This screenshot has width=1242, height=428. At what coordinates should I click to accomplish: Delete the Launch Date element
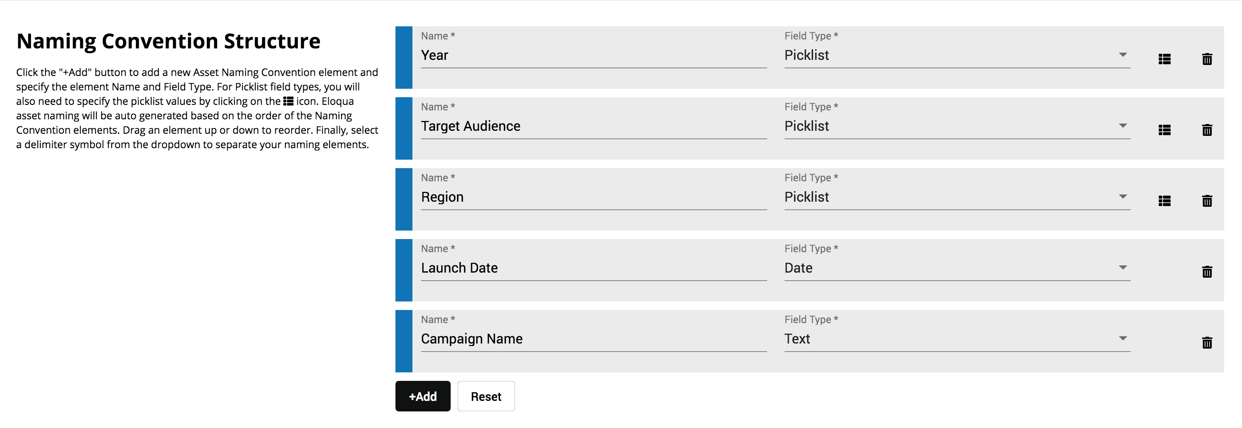pyautogui.click(x=1207, y=272)
